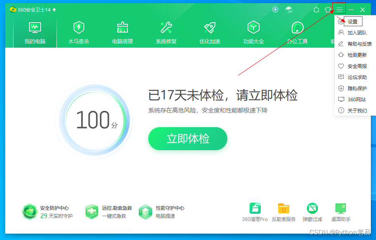Open 性能守护中心 电脑提速 link

pos(165,216)
